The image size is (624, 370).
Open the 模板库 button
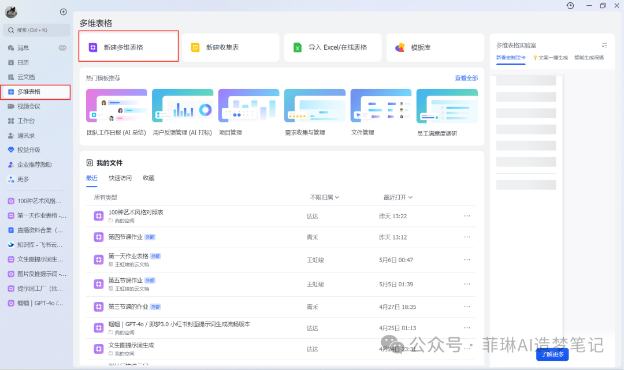pyautogui.click(x=435, y=47)
